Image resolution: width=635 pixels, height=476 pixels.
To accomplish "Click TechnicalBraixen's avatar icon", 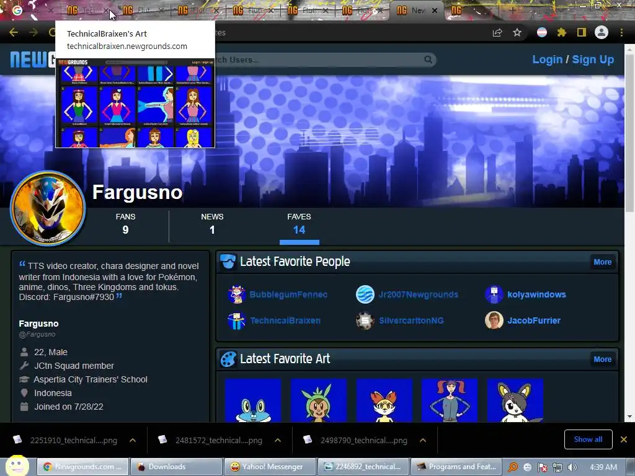I will [236, 320].
